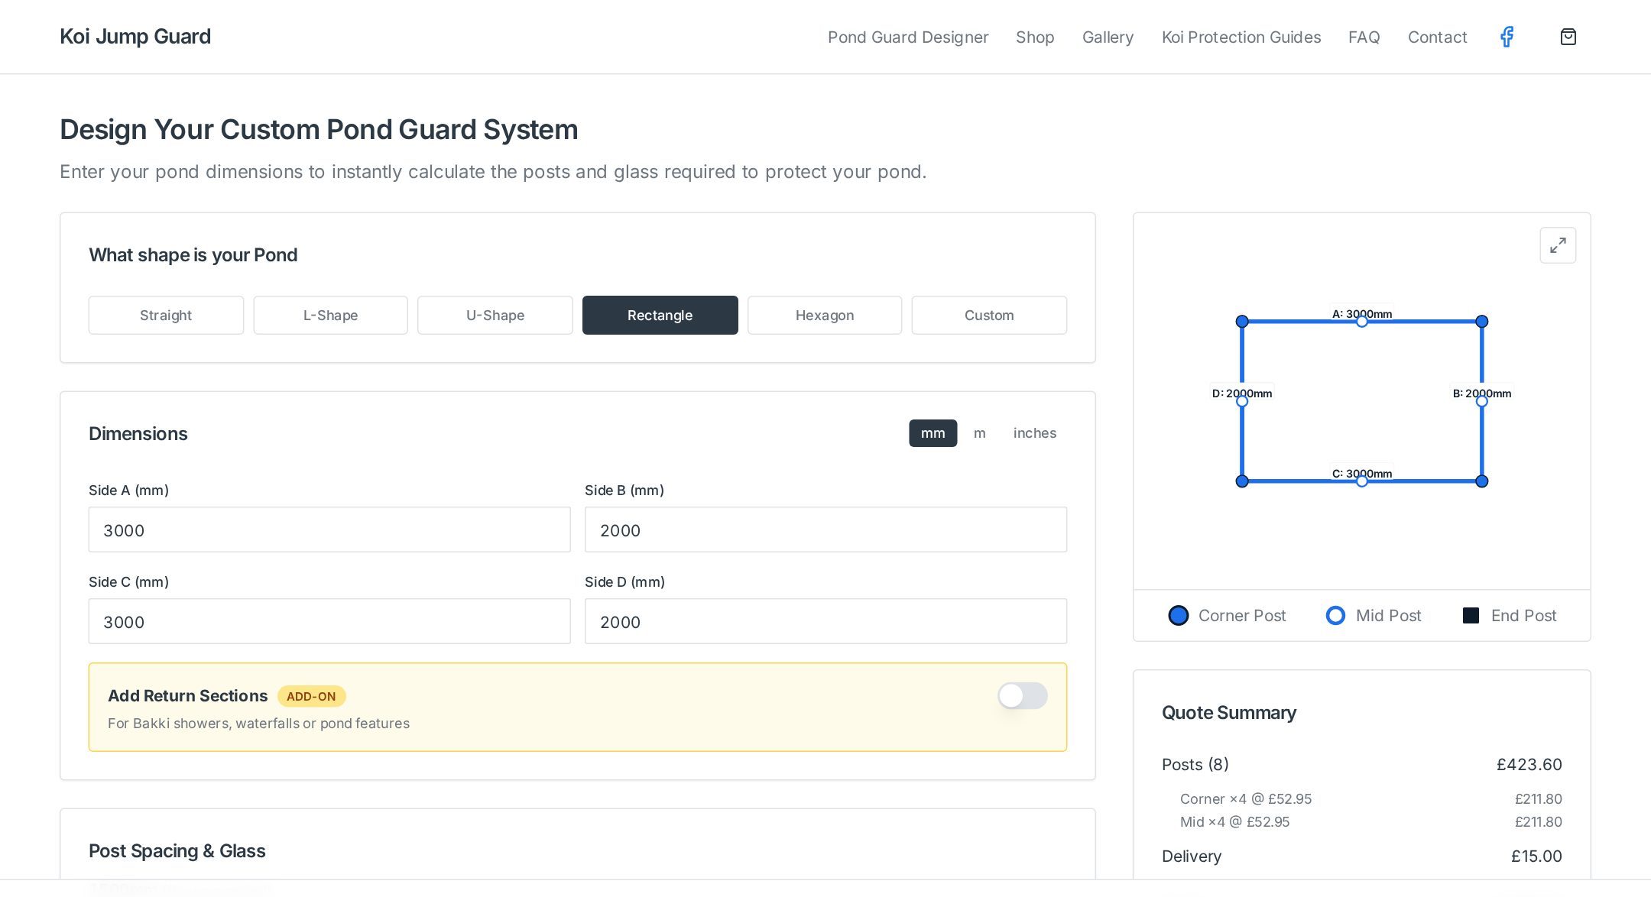
Task: Choose the Custom pond shape
Action: pos(989,315)
